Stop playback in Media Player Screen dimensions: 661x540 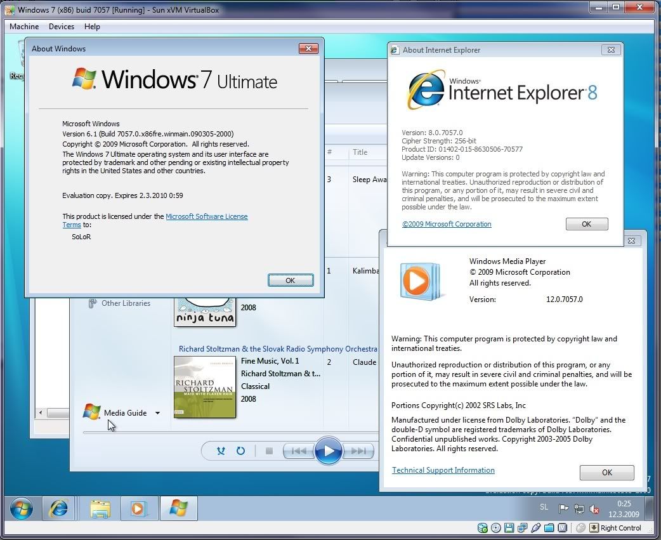point(269,451)
